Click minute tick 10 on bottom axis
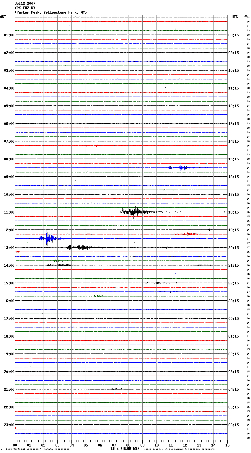The height and width of the screenshot is (453, 251). coord(157,445)
